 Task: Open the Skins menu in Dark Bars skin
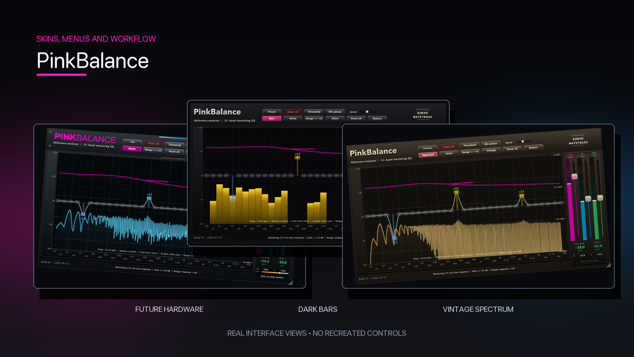tap(335, 118)
